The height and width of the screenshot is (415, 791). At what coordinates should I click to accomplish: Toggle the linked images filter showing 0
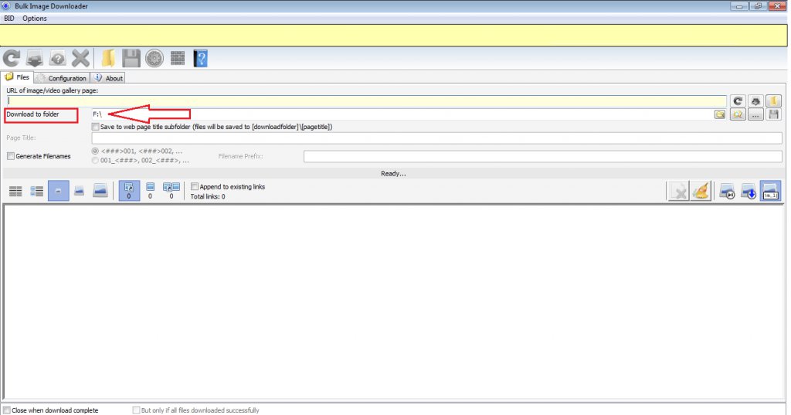[129, 192]
